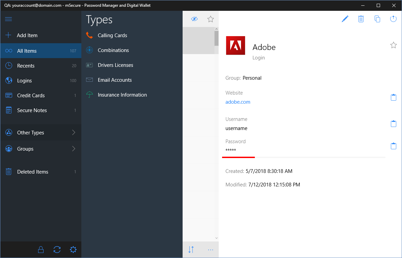Select the highlighted first list item
Screen dimensions: 402x258
point(198,41)
